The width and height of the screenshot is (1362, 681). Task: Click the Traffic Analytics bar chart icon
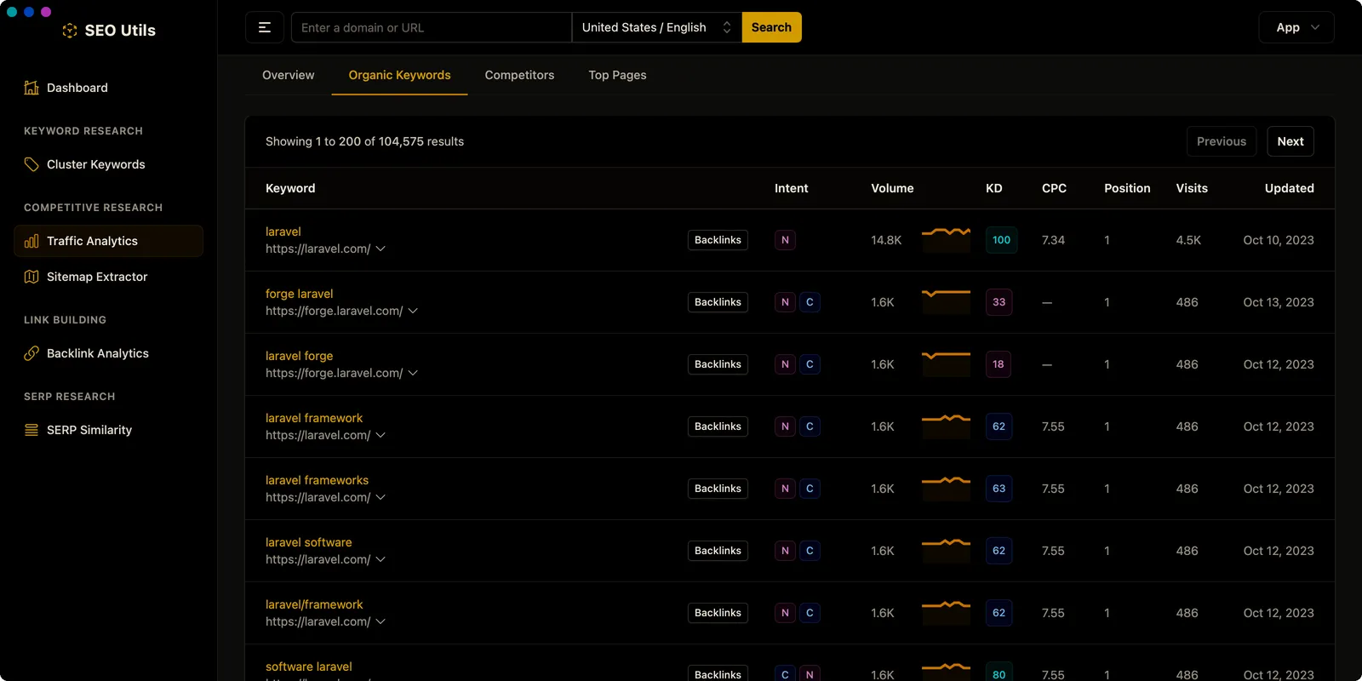click(31, 241)
